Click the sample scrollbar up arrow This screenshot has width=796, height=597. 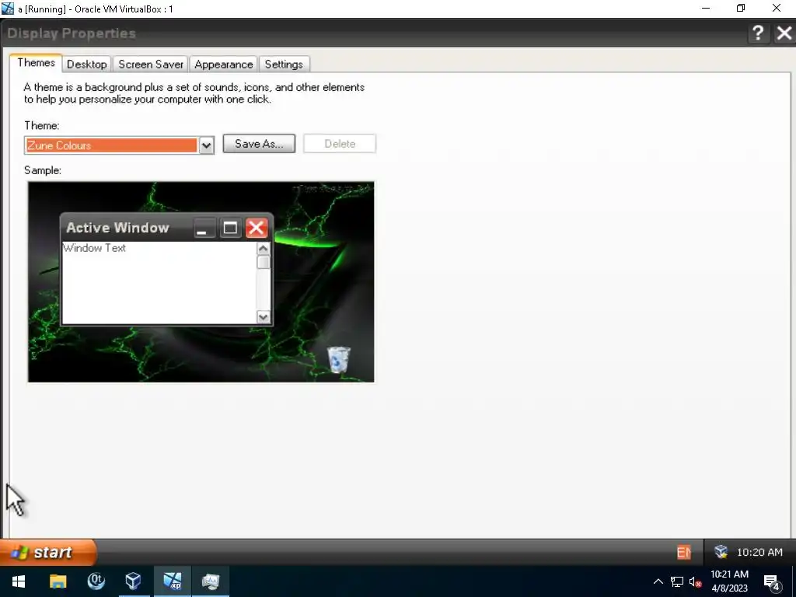point(263,248)
